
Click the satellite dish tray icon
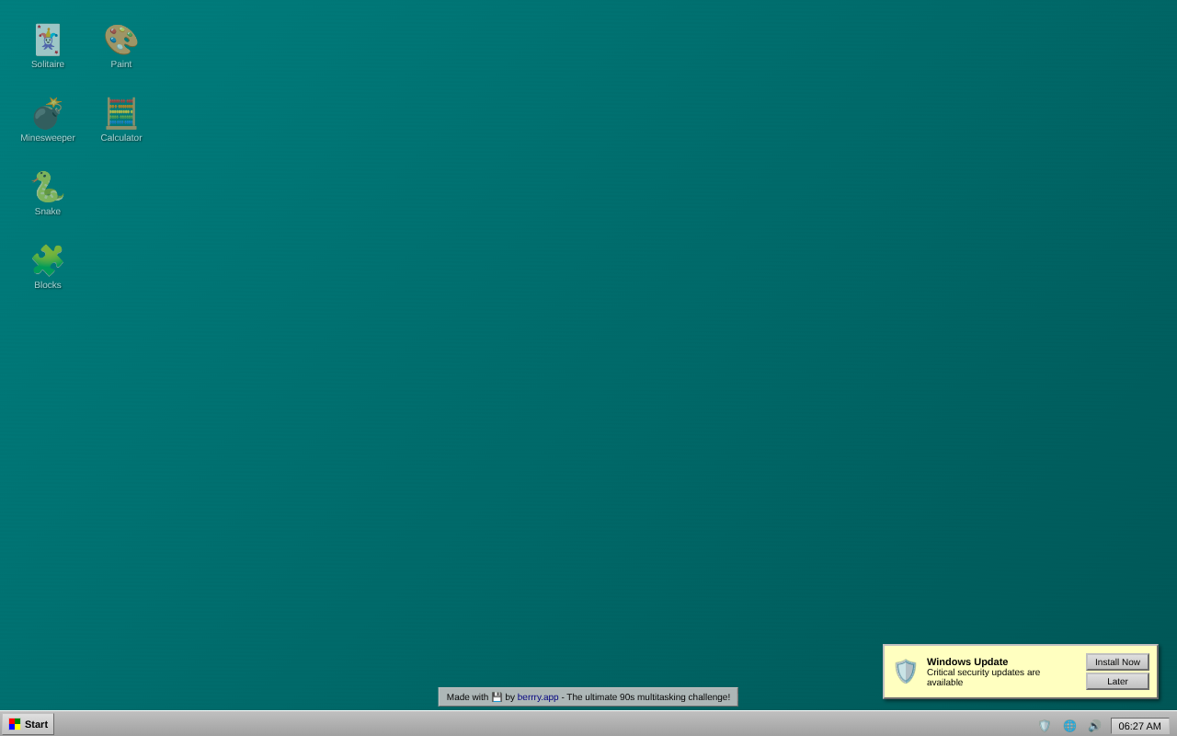point(1092,725)
